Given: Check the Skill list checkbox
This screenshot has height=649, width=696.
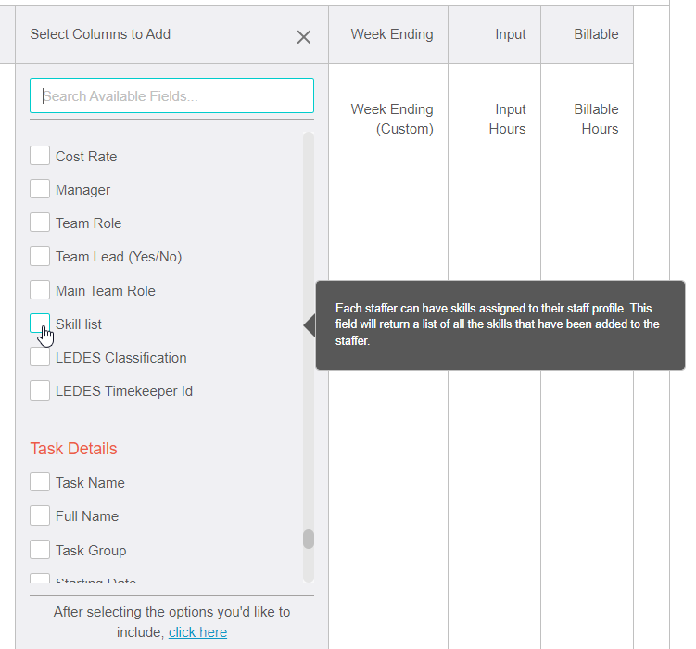Looking at the screenshot, I should pyautogui.click(x=40, y=324).
